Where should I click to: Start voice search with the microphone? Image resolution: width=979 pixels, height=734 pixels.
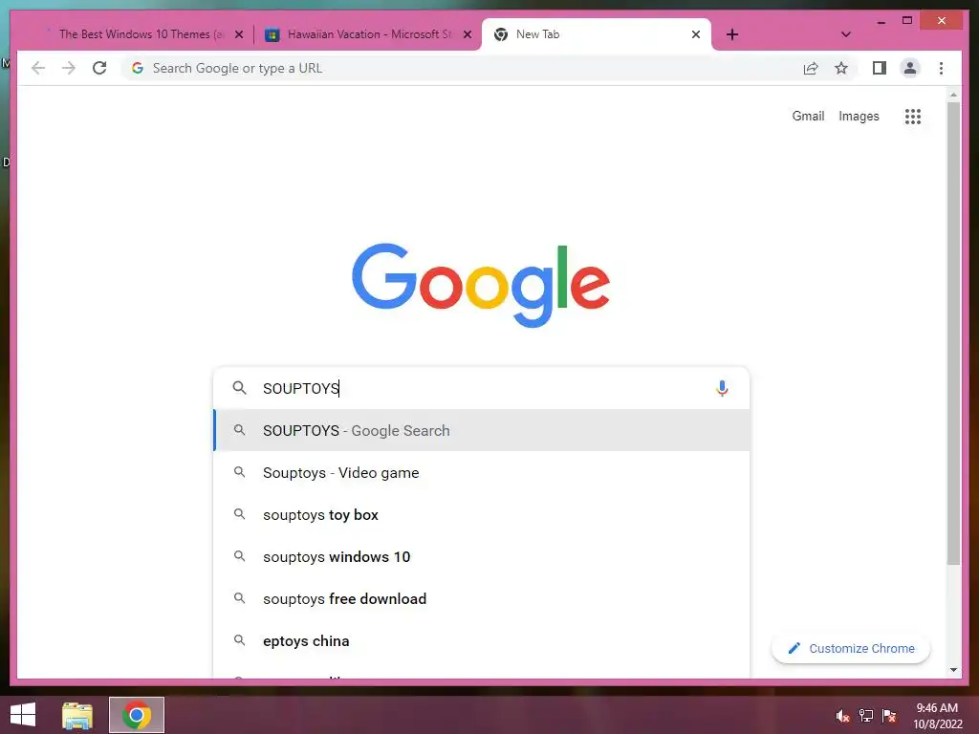[x=722, y=388]
